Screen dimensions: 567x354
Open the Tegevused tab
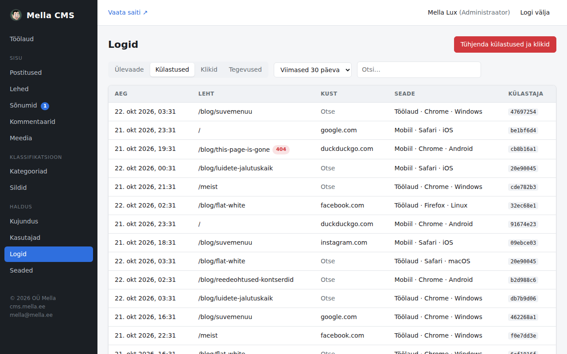click(245, 69)
